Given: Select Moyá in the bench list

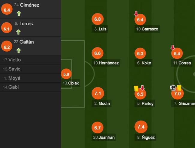Looking at the screenshot, I should click(31, 78).
